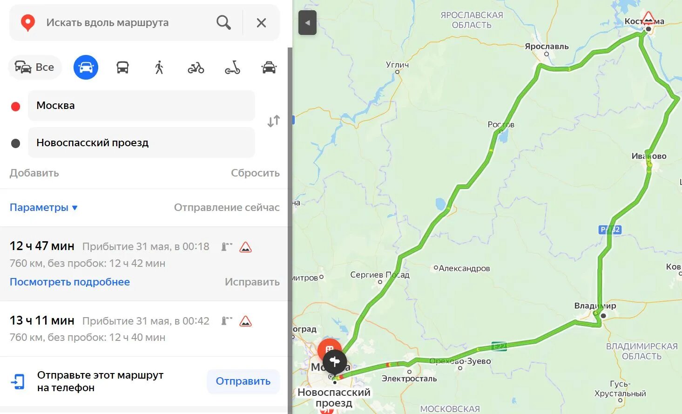Expand the Параметры dropdown
Screen dimensions: 682x414
coord(44,207)
